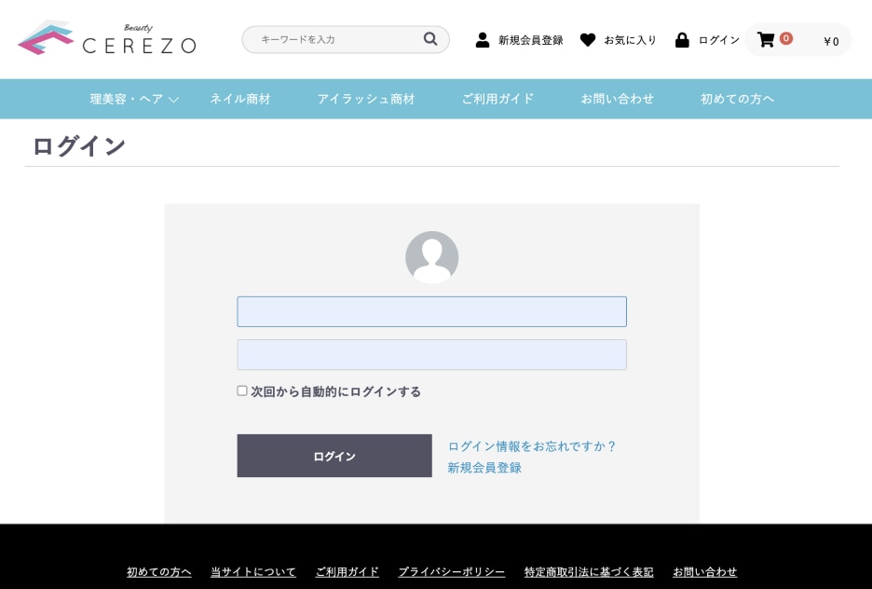This screenshot has height=589, width=872.
Task: Open footer link 初めての方へ
Action: (x=159, y=571)
